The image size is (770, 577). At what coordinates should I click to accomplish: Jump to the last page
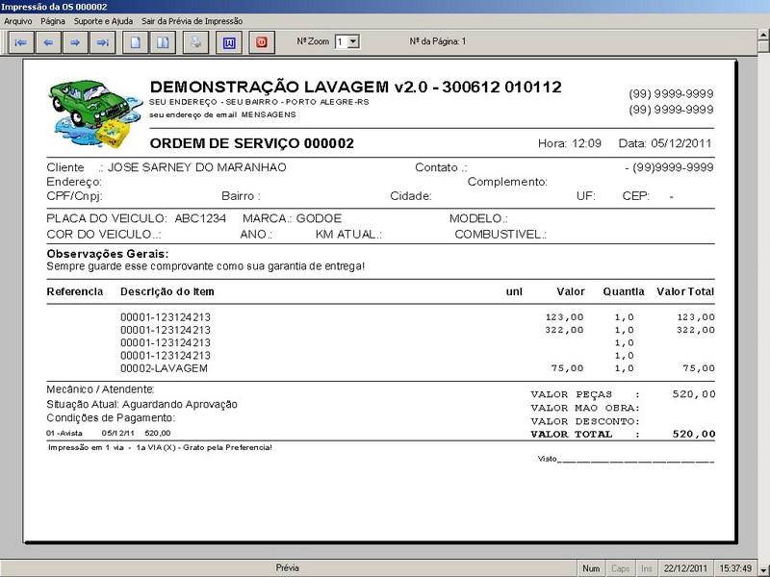pyautogui.click(x=103, y=42)
